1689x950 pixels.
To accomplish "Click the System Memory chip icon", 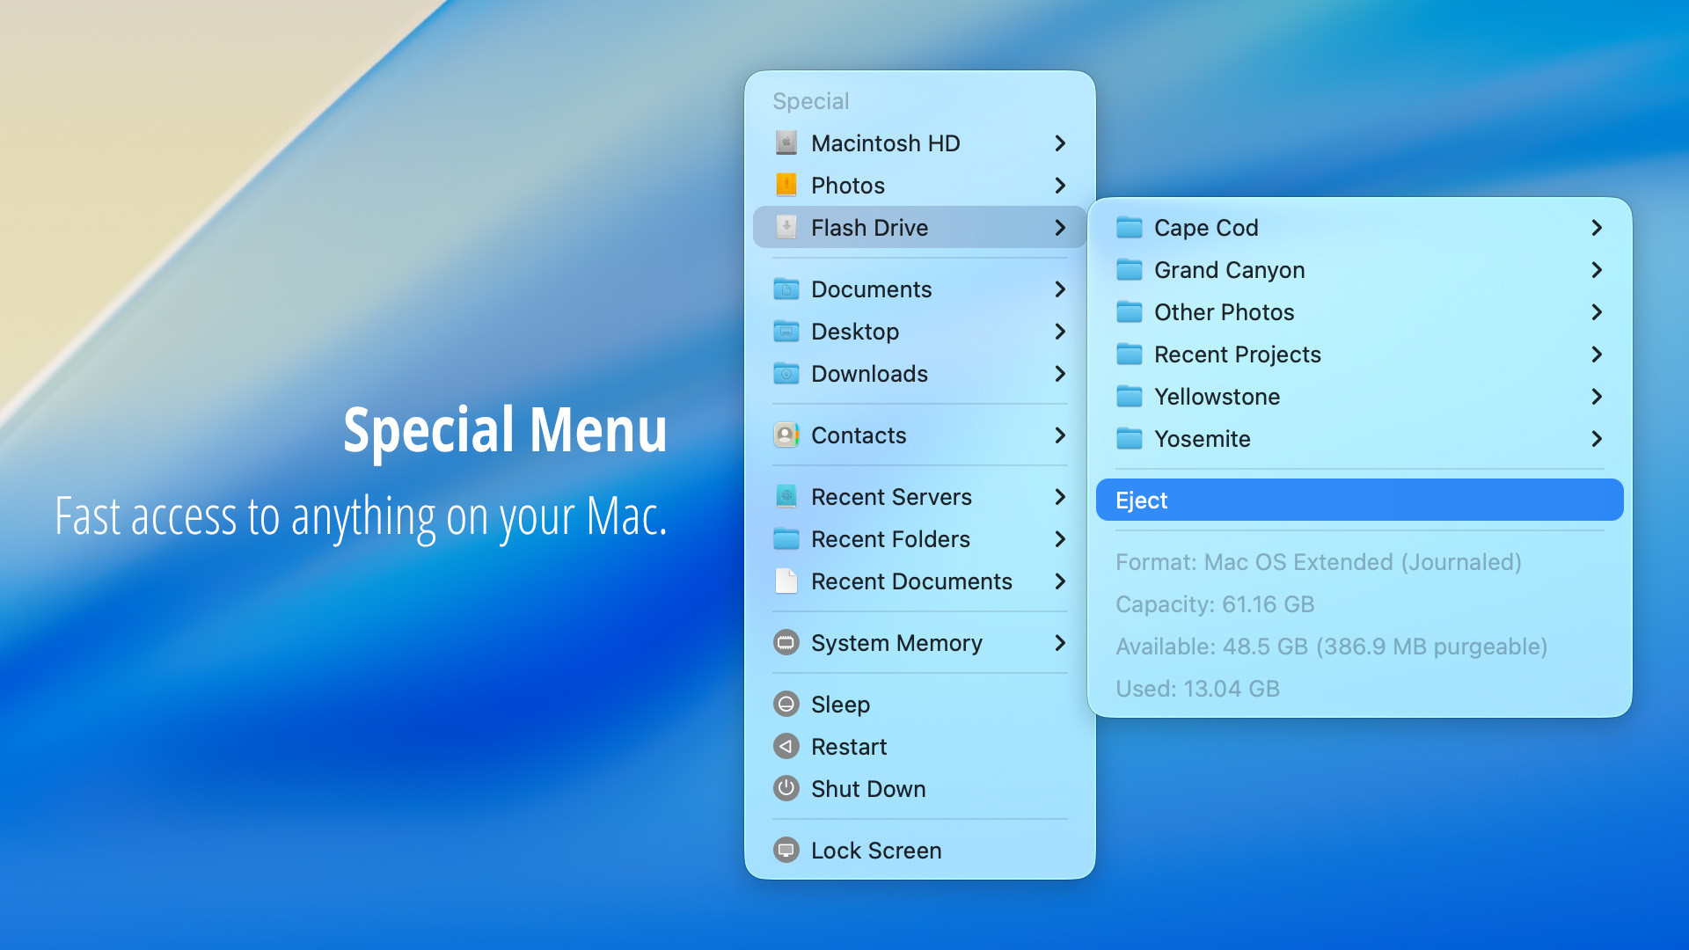I will point(786,642).
